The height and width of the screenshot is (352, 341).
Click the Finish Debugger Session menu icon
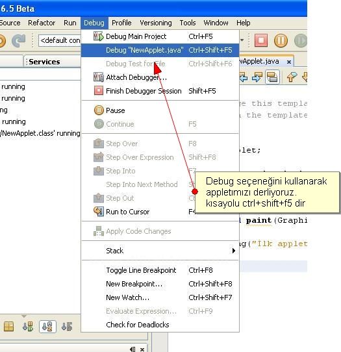[98, 91]
